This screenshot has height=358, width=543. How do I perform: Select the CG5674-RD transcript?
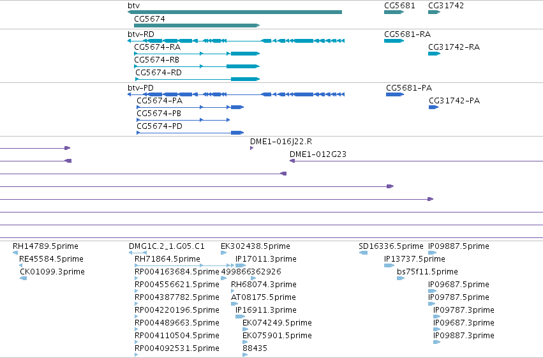point(197,79)
